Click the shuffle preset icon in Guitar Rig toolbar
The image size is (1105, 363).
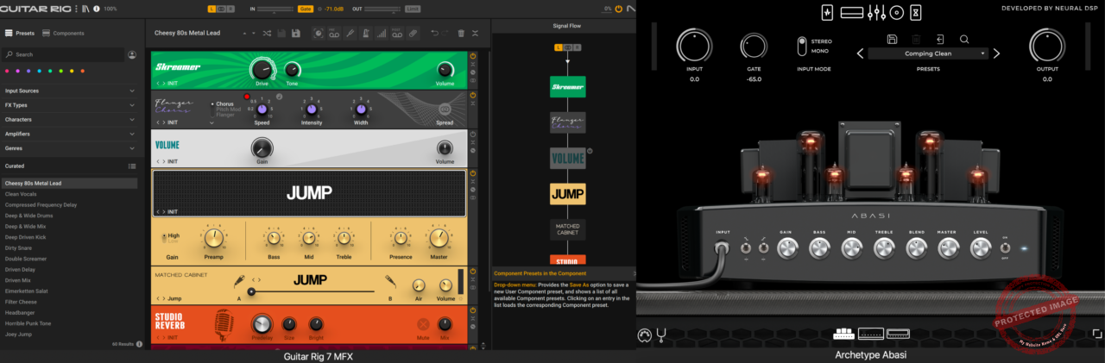(267, 34)
